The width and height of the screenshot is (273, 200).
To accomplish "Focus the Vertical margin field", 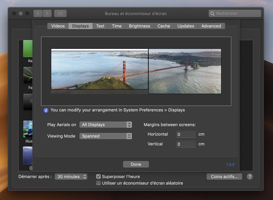I will [x=186, y=144].
